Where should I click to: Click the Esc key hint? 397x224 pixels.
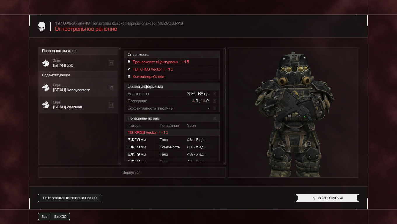coord(44,216)
